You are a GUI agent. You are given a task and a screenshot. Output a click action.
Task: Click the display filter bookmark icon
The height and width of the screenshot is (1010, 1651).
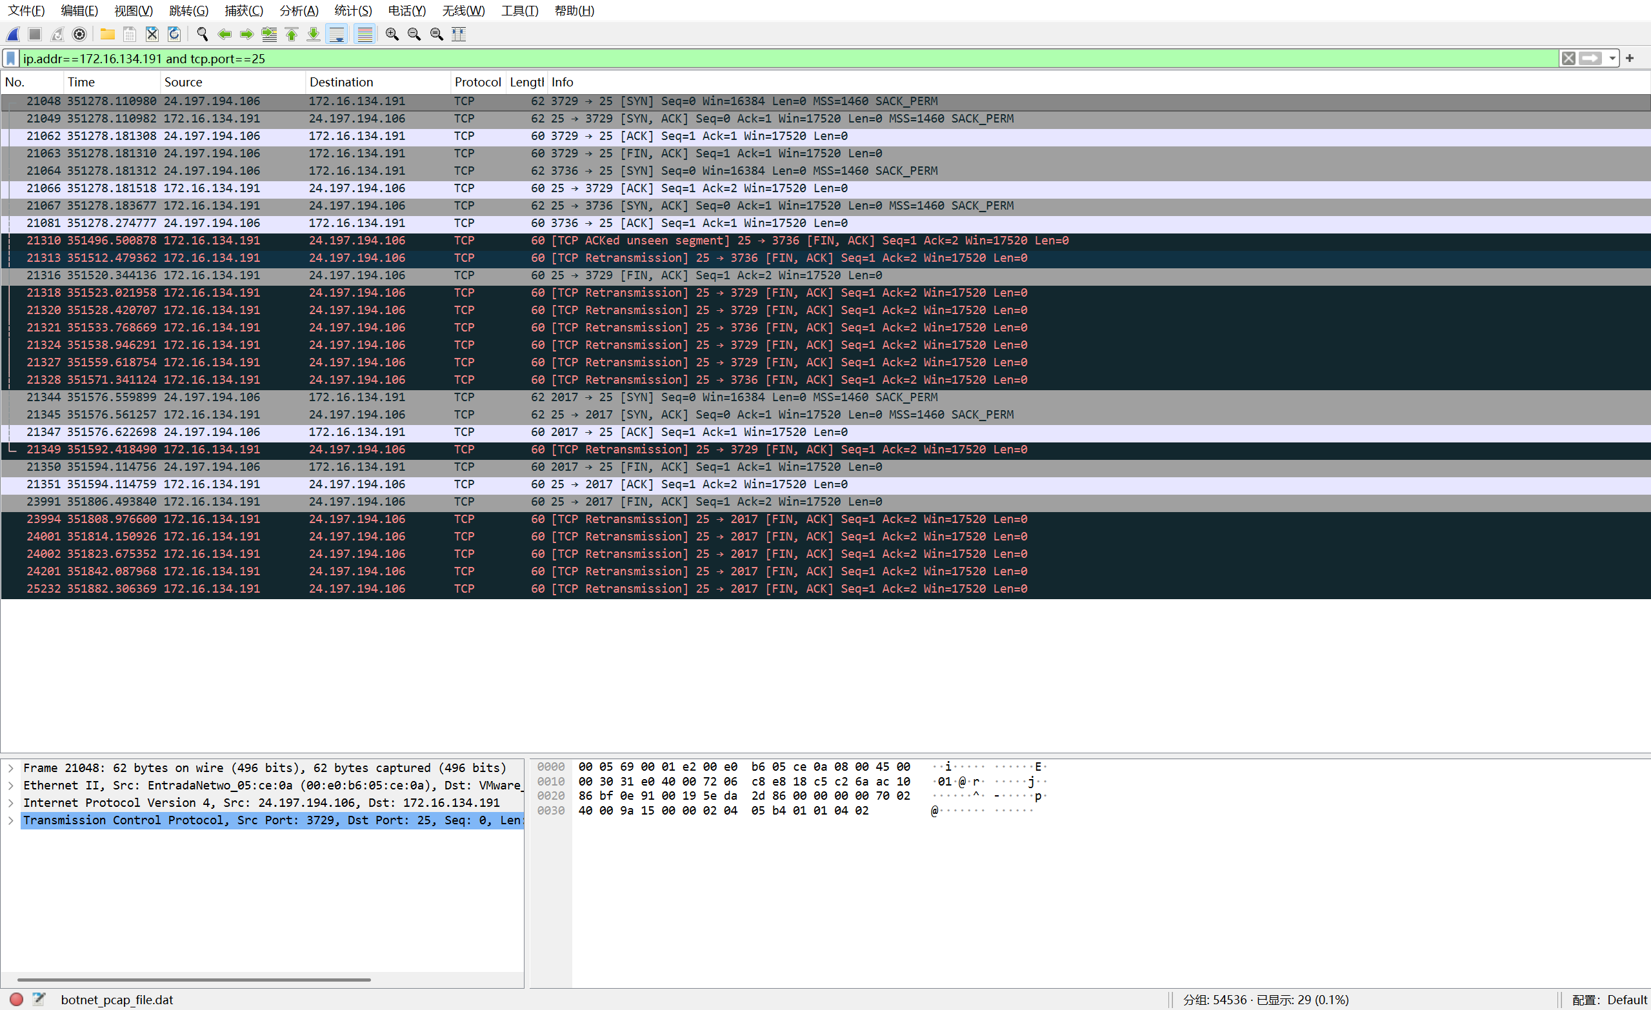tap(11, 59)
